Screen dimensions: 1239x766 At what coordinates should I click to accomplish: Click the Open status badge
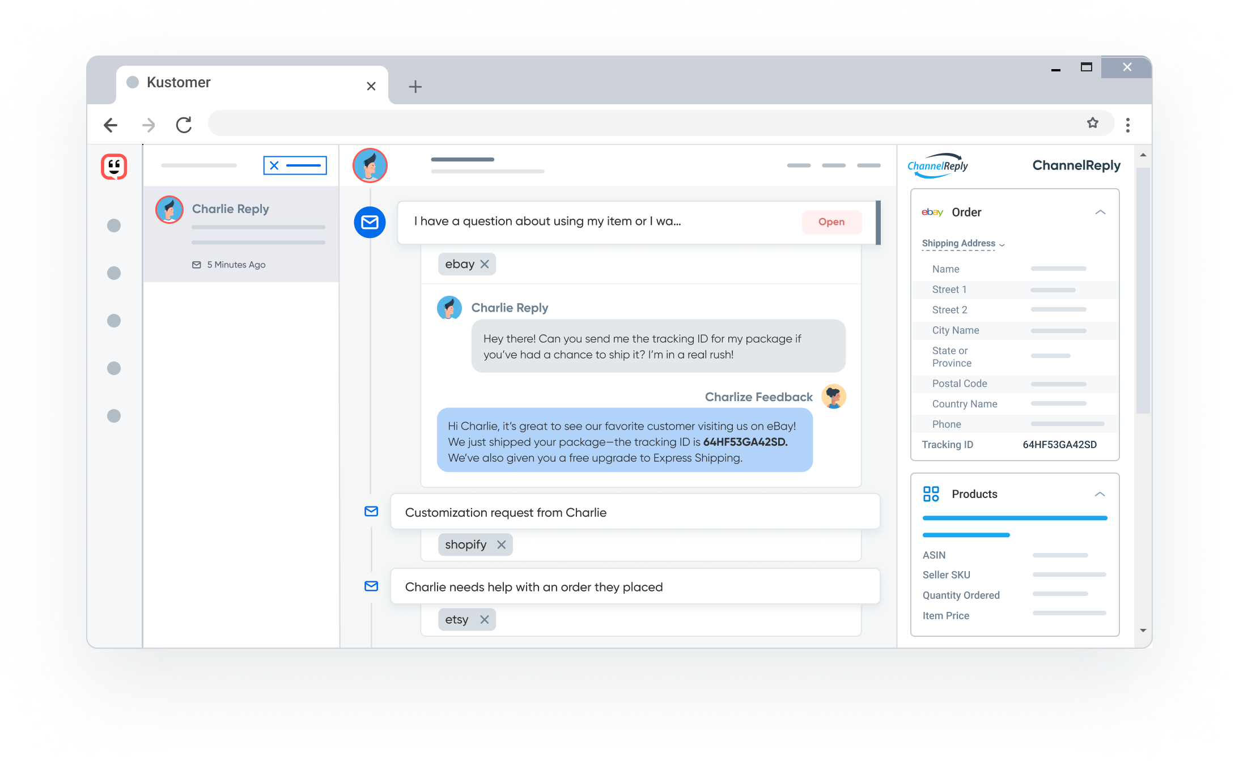pos(831,222)
